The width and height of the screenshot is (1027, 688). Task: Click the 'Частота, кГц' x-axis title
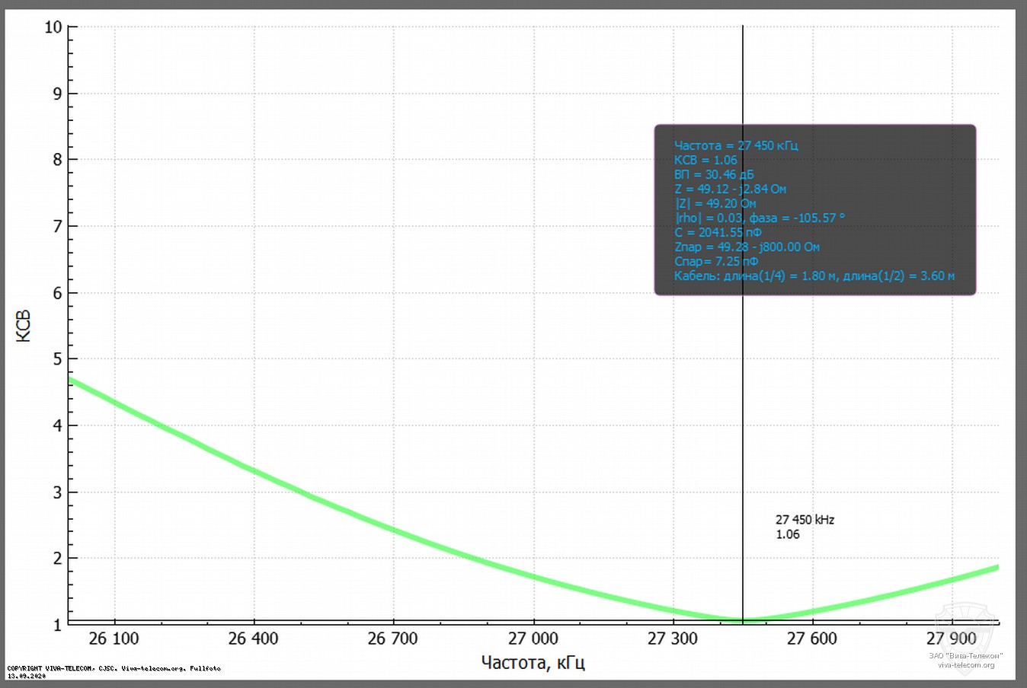tap(533, 662)
